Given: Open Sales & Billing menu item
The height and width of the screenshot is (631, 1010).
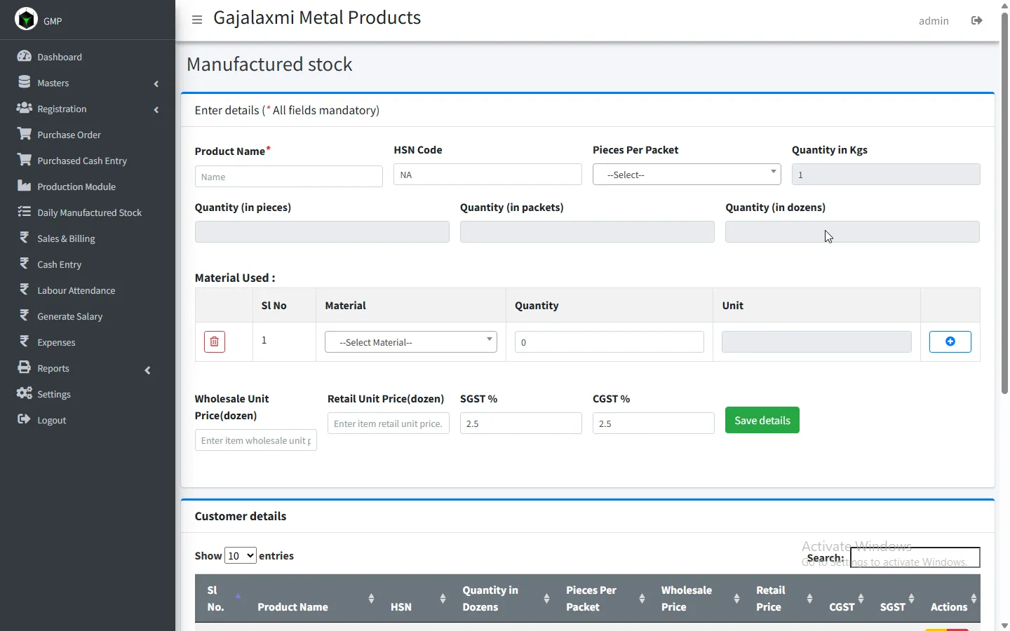Looking at the screenshot, I should pyautogui.click(x=66, y=238).
